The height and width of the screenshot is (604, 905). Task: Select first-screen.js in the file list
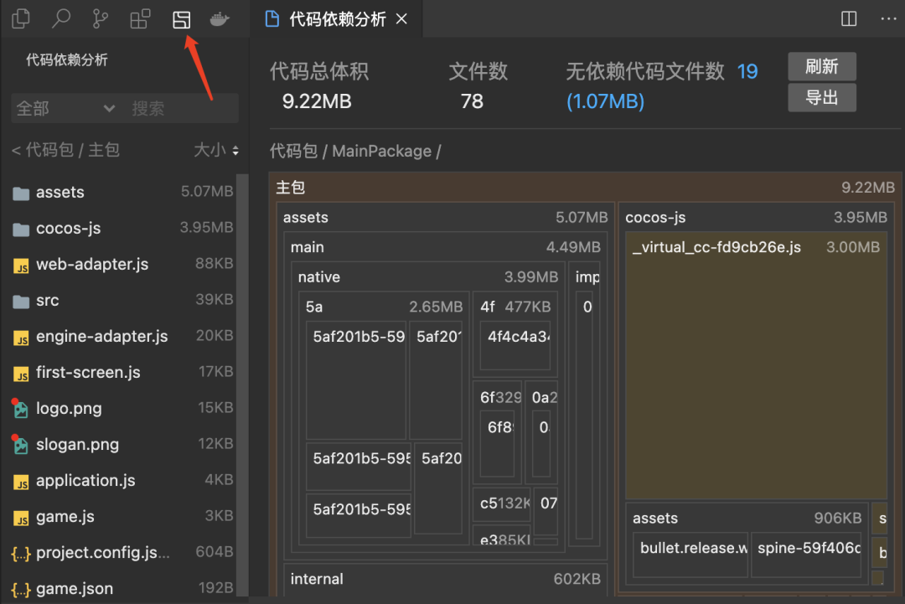click(123, 373)
